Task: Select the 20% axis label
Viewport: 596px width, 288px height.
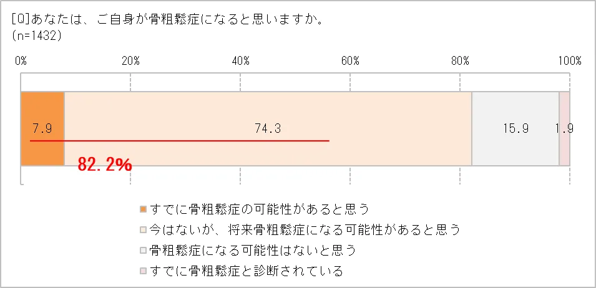Action: click(x=130, y=61)
